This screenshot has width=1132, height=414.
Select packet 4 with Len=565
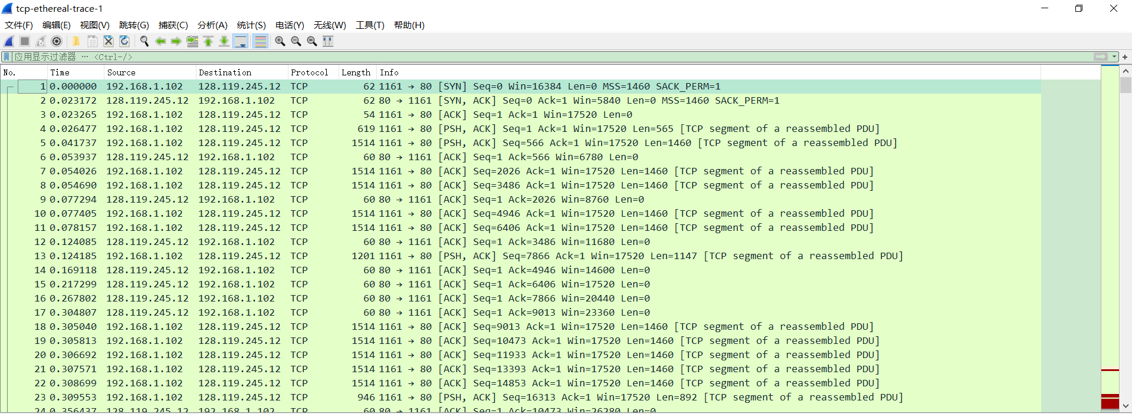pos(521,129)
